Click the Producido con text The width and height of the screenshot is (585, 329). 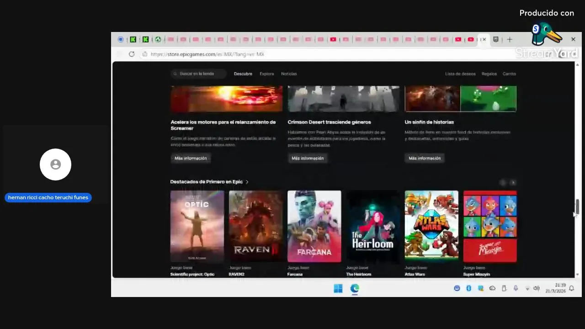point(547,13)
